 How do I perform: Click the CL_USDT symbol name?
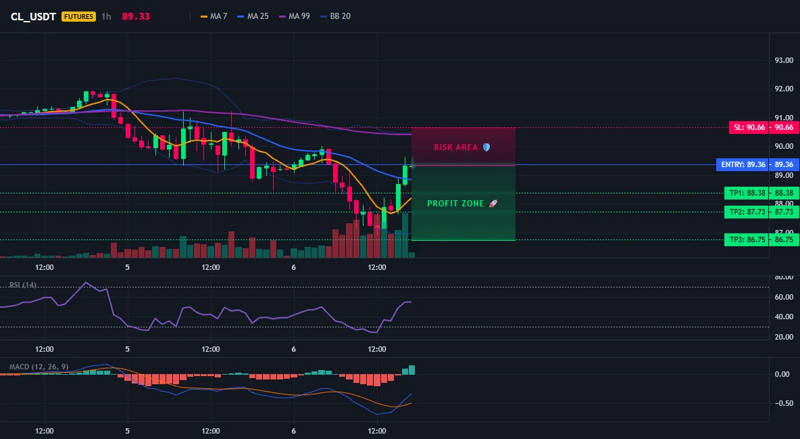click(33, 16)
